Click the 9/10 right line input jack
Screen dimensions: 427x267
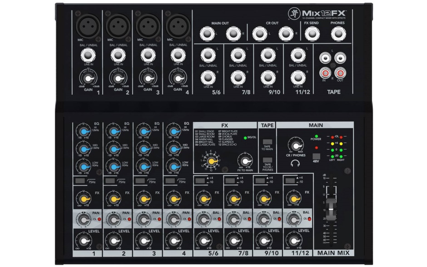pos(268,78)
